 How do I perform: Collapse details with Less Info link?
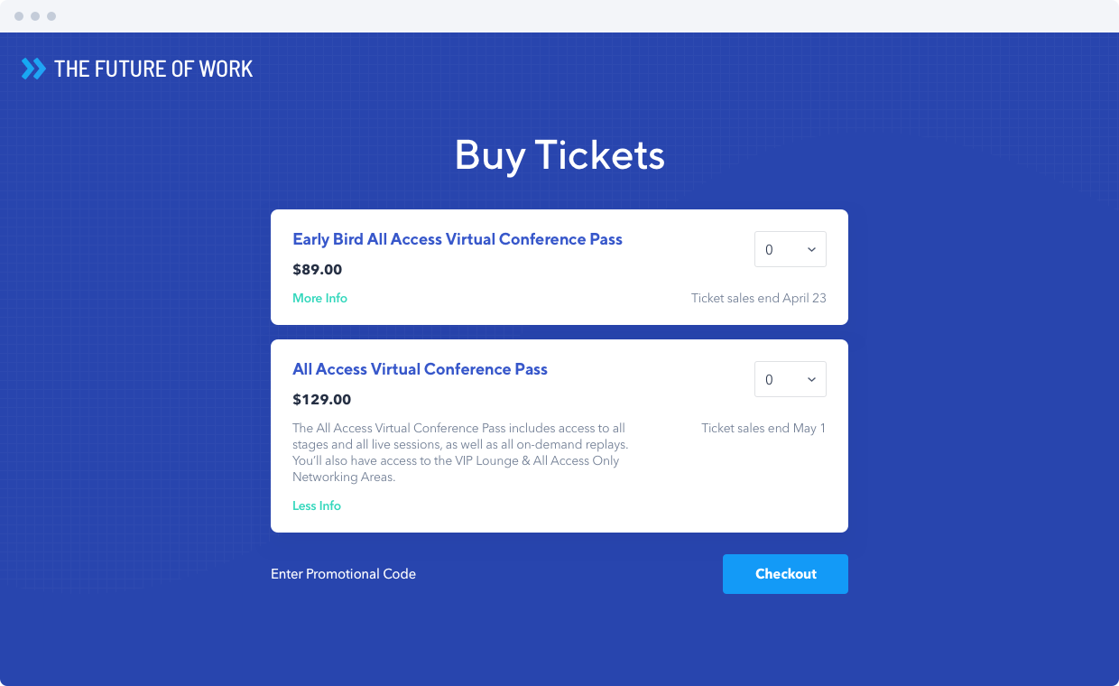pyautogui.click(x=317, y=505)
